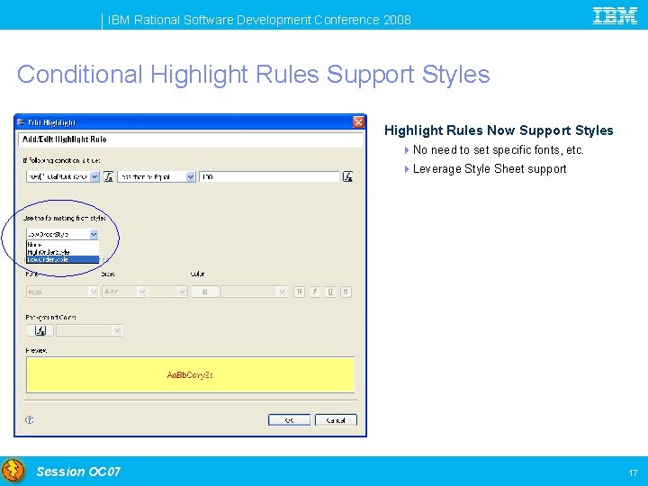648x486 pixels.
Task: Expand the comparison operator dropdown
Action: pyautogui.click(x=190, y=176)
